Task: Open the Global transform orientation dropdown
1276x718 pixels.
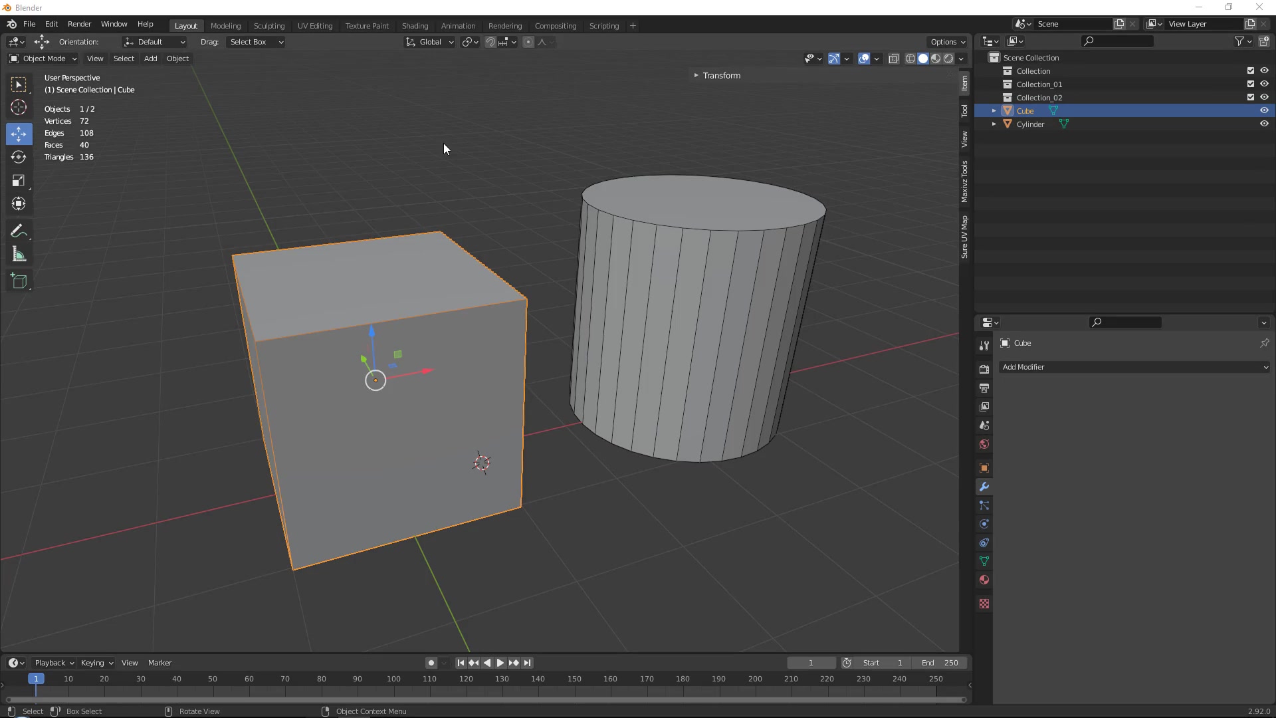Action: tap(429, 42)
